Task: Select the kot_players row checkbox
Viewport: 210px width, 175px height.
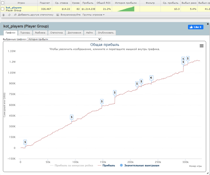Action: (3, 9)
